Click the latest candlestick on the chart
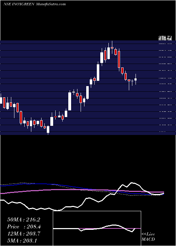 tap(136, 79)
